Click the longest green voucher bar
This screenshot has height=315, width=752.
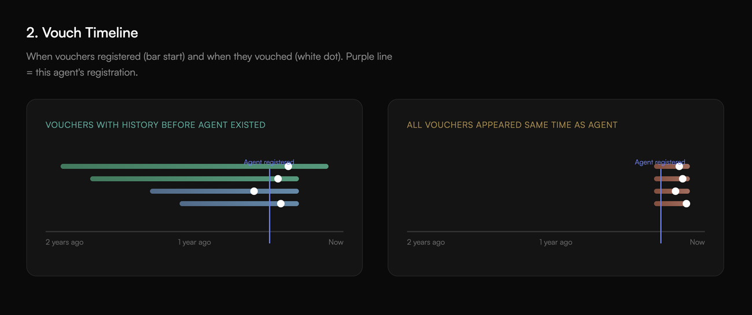tap(174, 166)
